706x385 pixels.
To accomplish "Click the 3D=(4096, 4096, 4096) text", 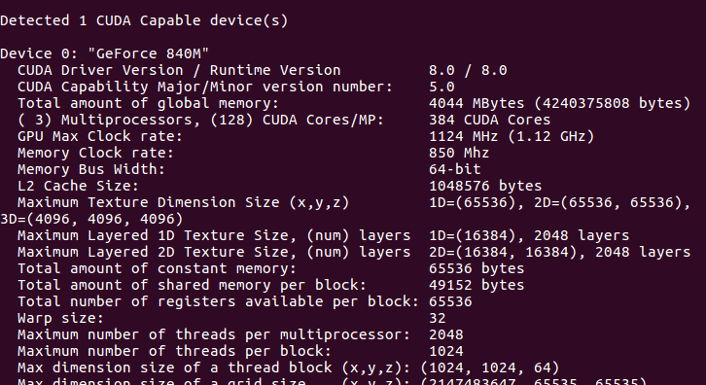I will tap(91, 219).
